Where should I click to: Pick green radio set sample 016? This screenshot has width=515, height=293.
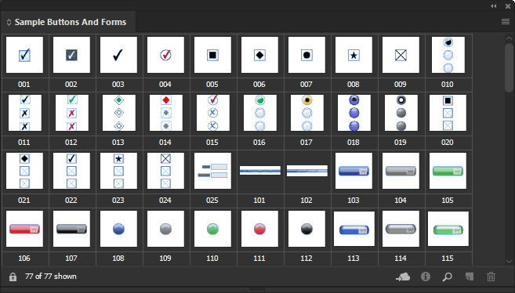(259, 113)
